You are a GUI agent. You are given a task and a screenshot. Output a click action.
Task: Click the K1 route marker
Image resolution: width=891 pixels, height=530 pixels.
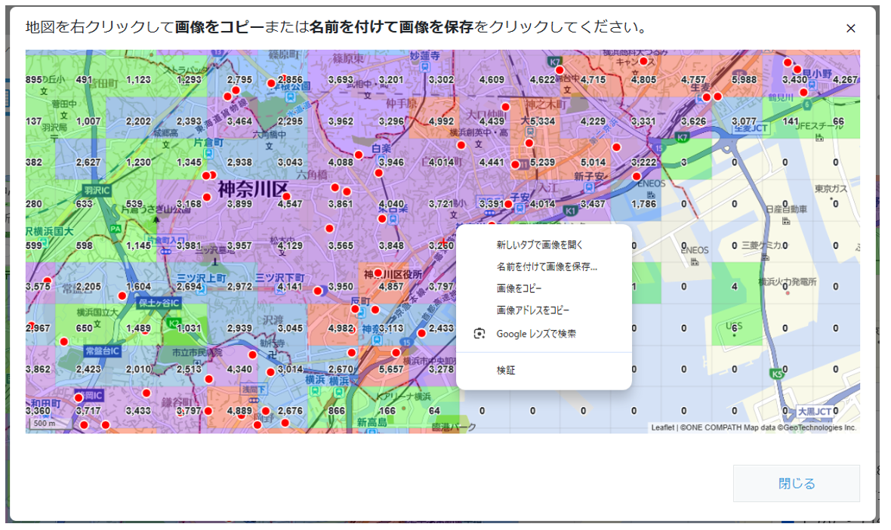(570, 211)
